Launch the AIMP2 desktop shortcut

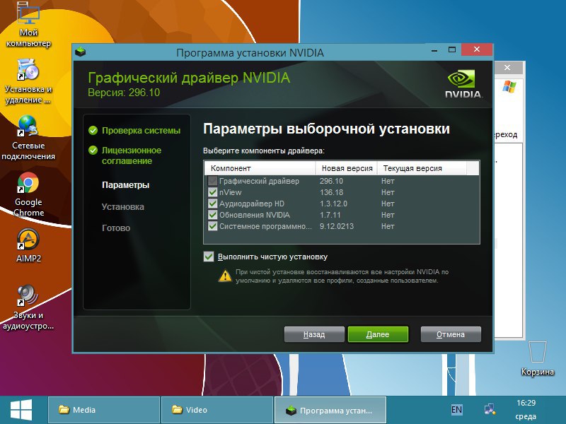(x=28, y=246)
